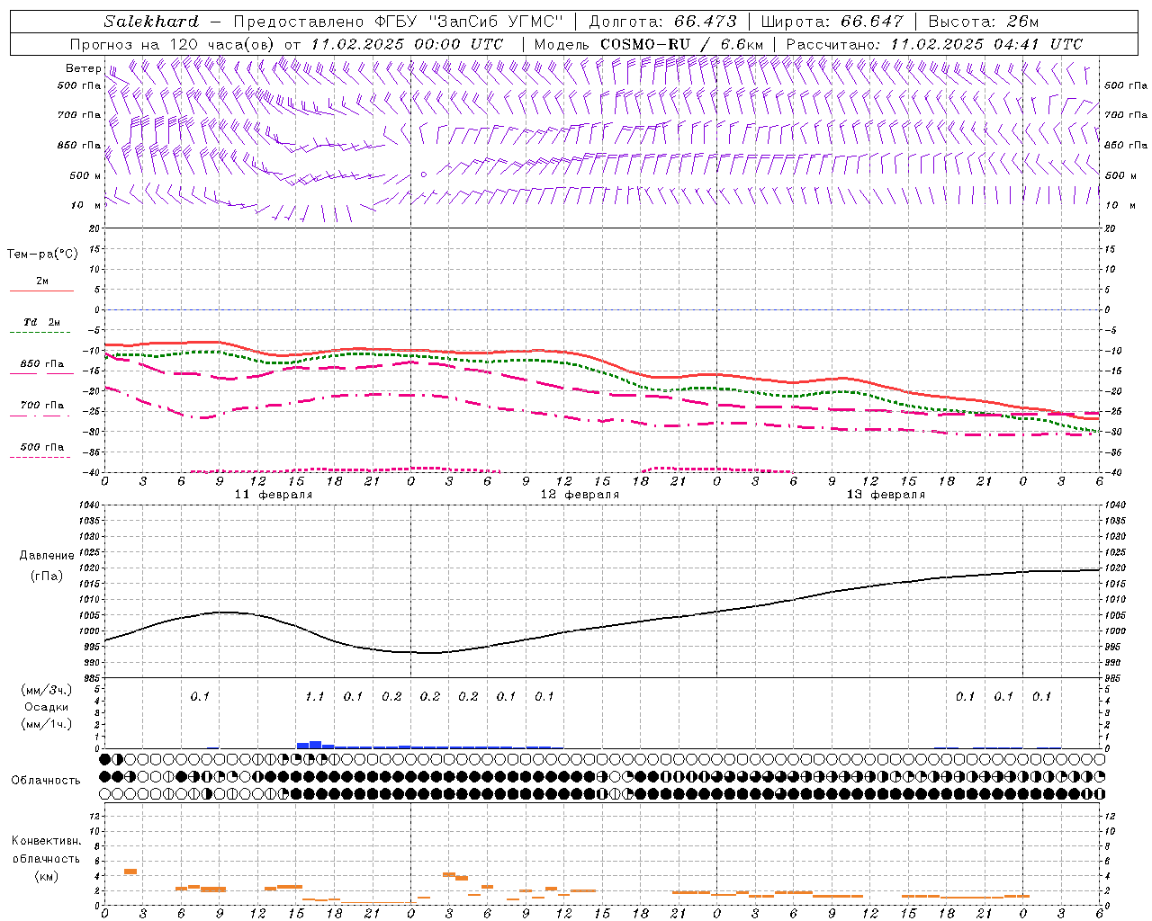The image size is (1152, 921).
Task: Click the 500 гПа temperature legend entry
Action: pos(41,448)
